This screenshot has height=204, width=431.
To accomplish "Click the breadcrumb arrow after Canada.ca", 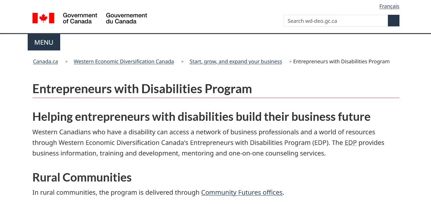I will (66, 62).
